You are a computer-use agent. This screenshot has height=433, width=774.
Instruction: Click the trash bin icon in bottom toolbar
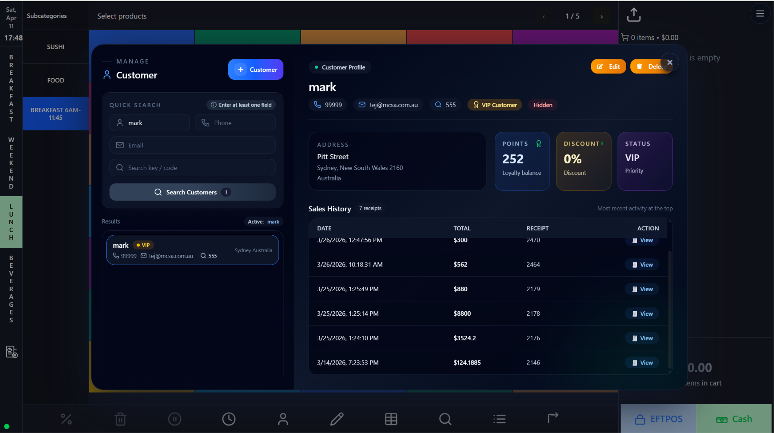(x=120, y=419)
